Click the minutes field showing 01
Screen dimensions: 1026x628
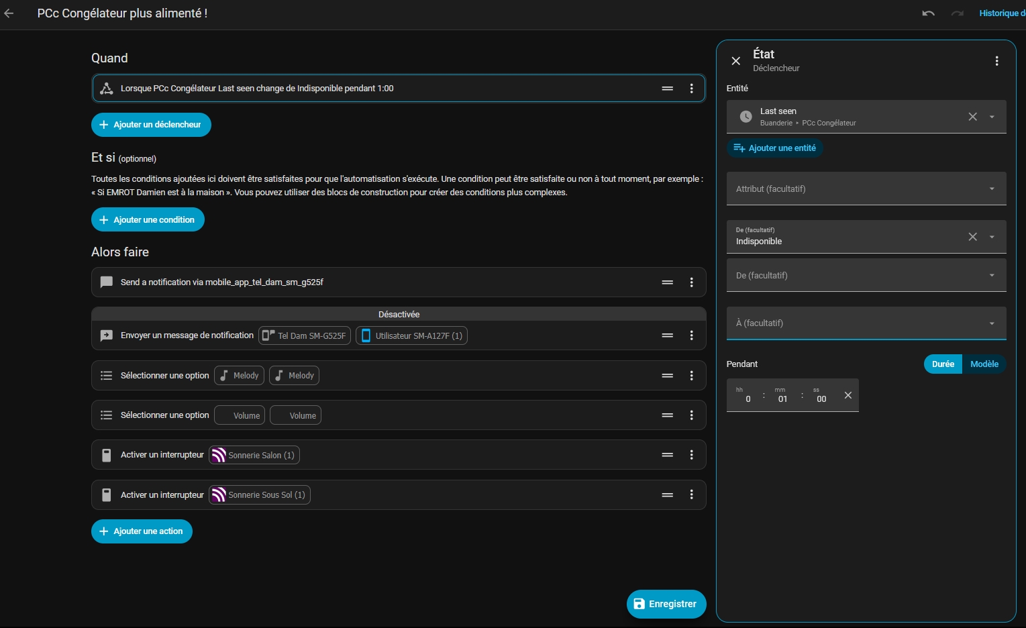pyautogui.click(x=782, y=399)
